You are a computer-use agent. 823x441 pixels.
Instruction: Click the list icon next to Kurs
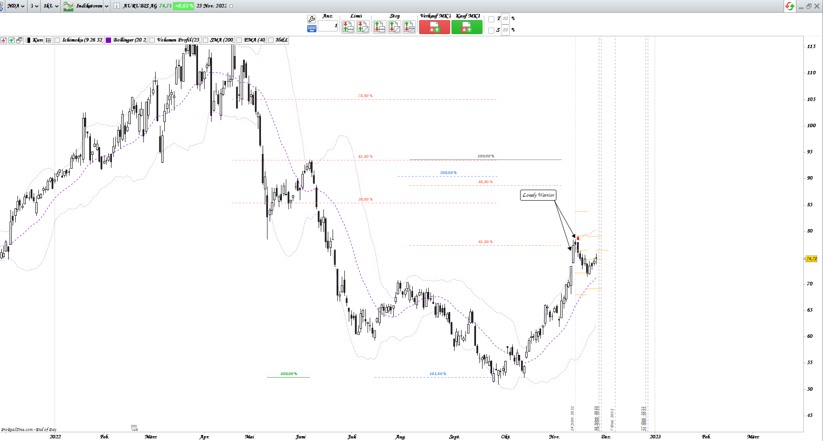[49, 40]
